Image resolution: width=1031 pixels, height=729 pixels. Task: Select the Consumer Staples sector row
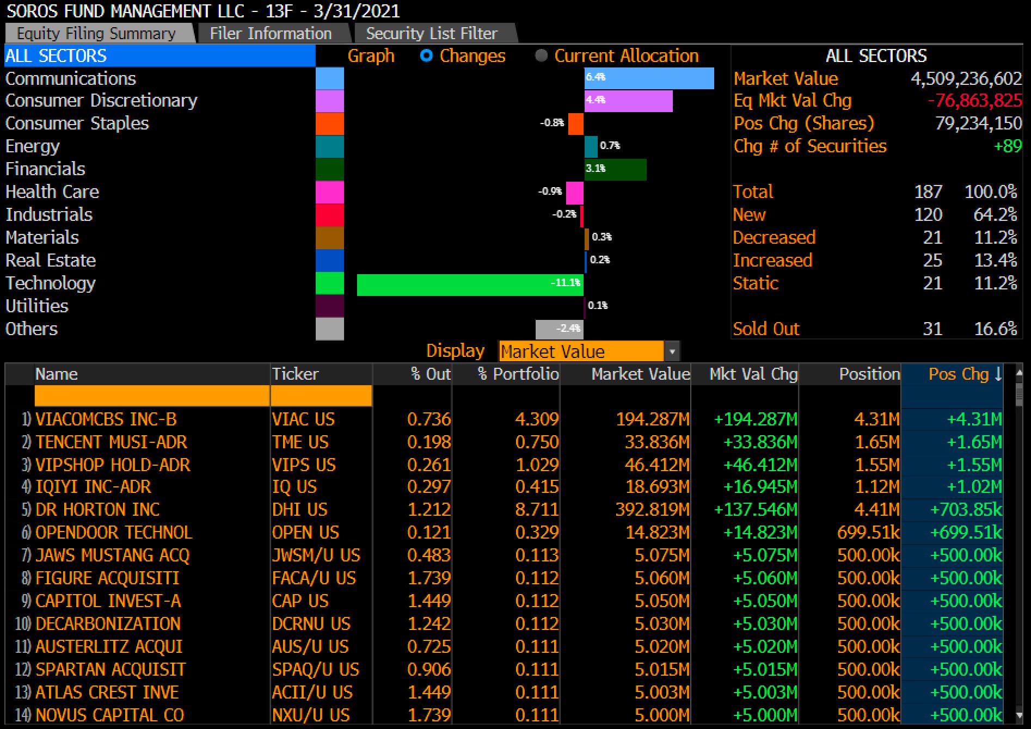[160, 123]
